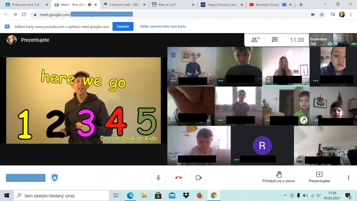Raise hand with Přihlásit se o slovo
Image resolution: width=357 pixels, height=201 pixels.
tap(278, 177)
